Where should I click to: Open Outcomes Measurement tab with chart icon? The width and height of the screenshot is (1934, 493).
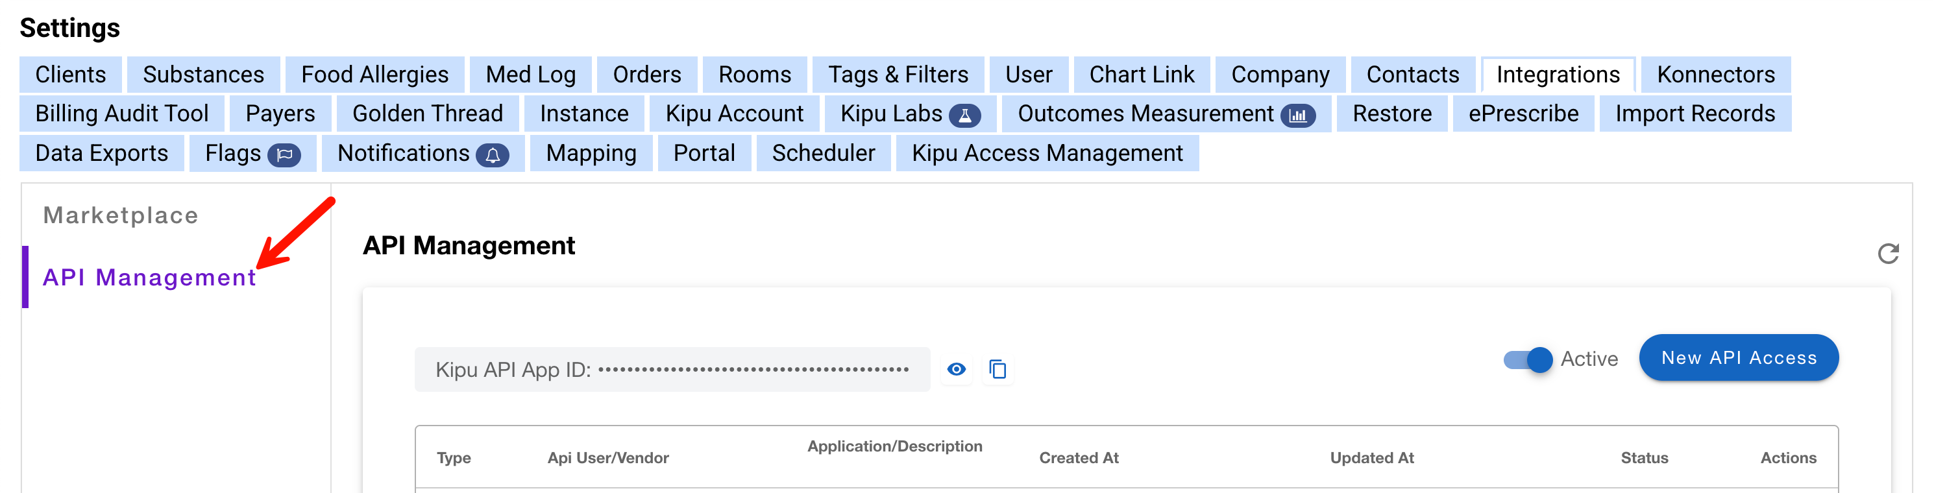tap(1165, 114)
